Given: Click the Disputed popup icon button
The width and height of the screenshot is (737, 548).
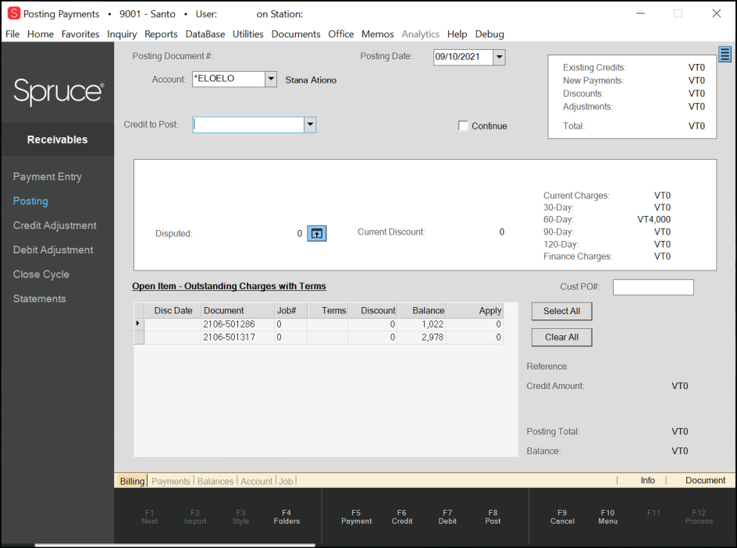Looking at the screenshot, I should point(317,233).
